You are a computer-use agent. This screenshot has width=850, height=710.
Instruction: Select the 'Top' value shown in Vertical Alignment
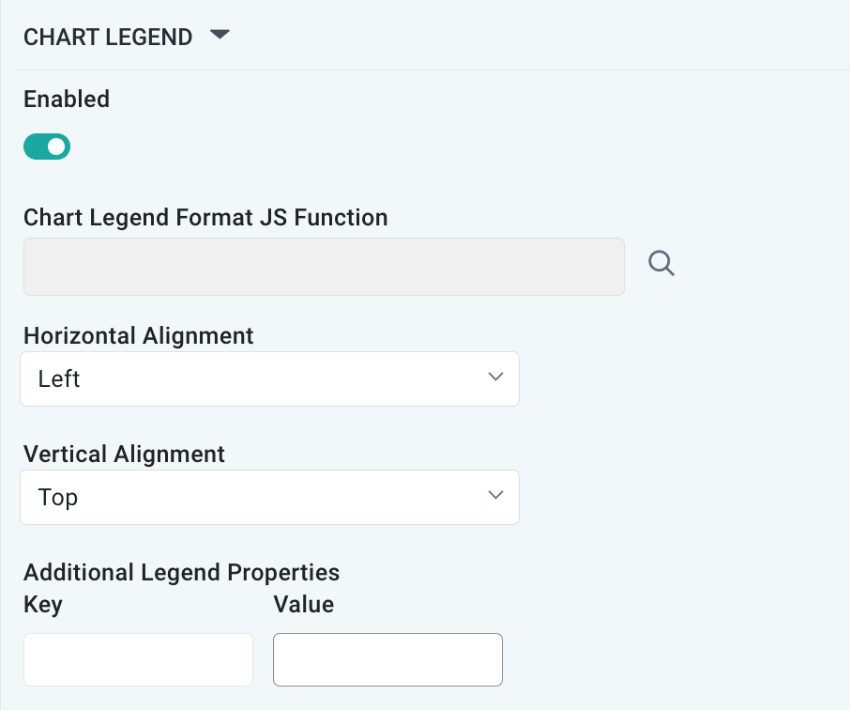coord(58,498)
